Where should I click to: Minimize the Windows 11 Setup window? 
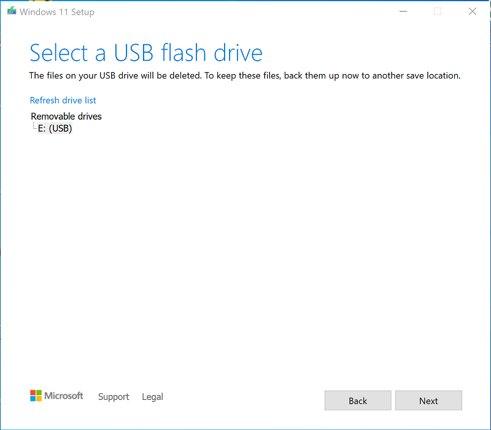(403, 11)
